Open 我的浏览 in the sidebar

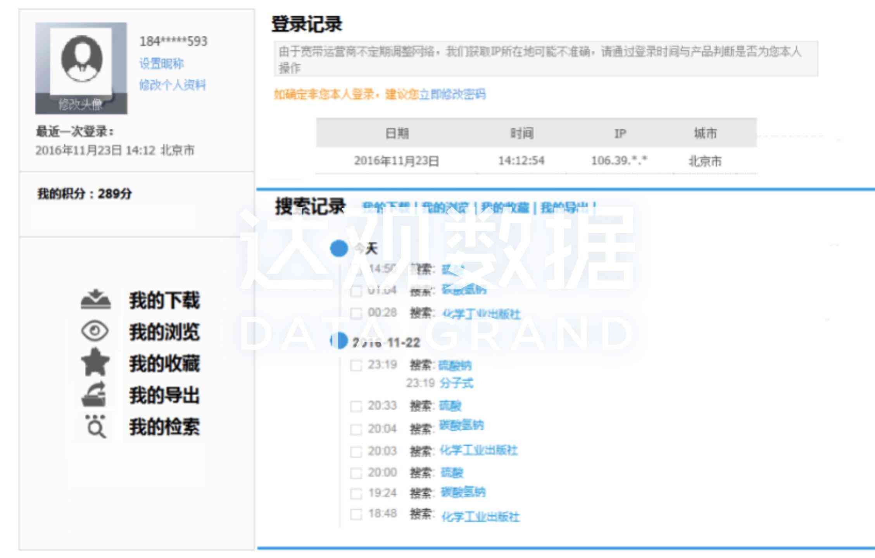[x=164, y=332]
